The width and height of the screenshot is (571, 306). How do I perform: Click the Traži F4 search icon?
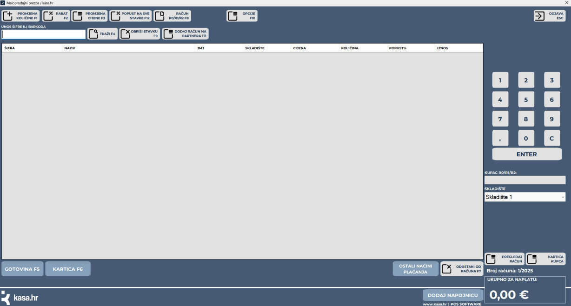pos(102,34)
